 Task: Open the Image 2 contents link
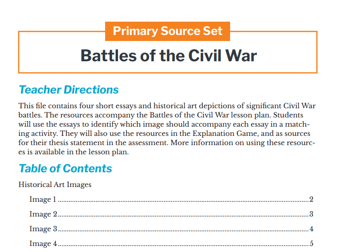coord(43,214)
